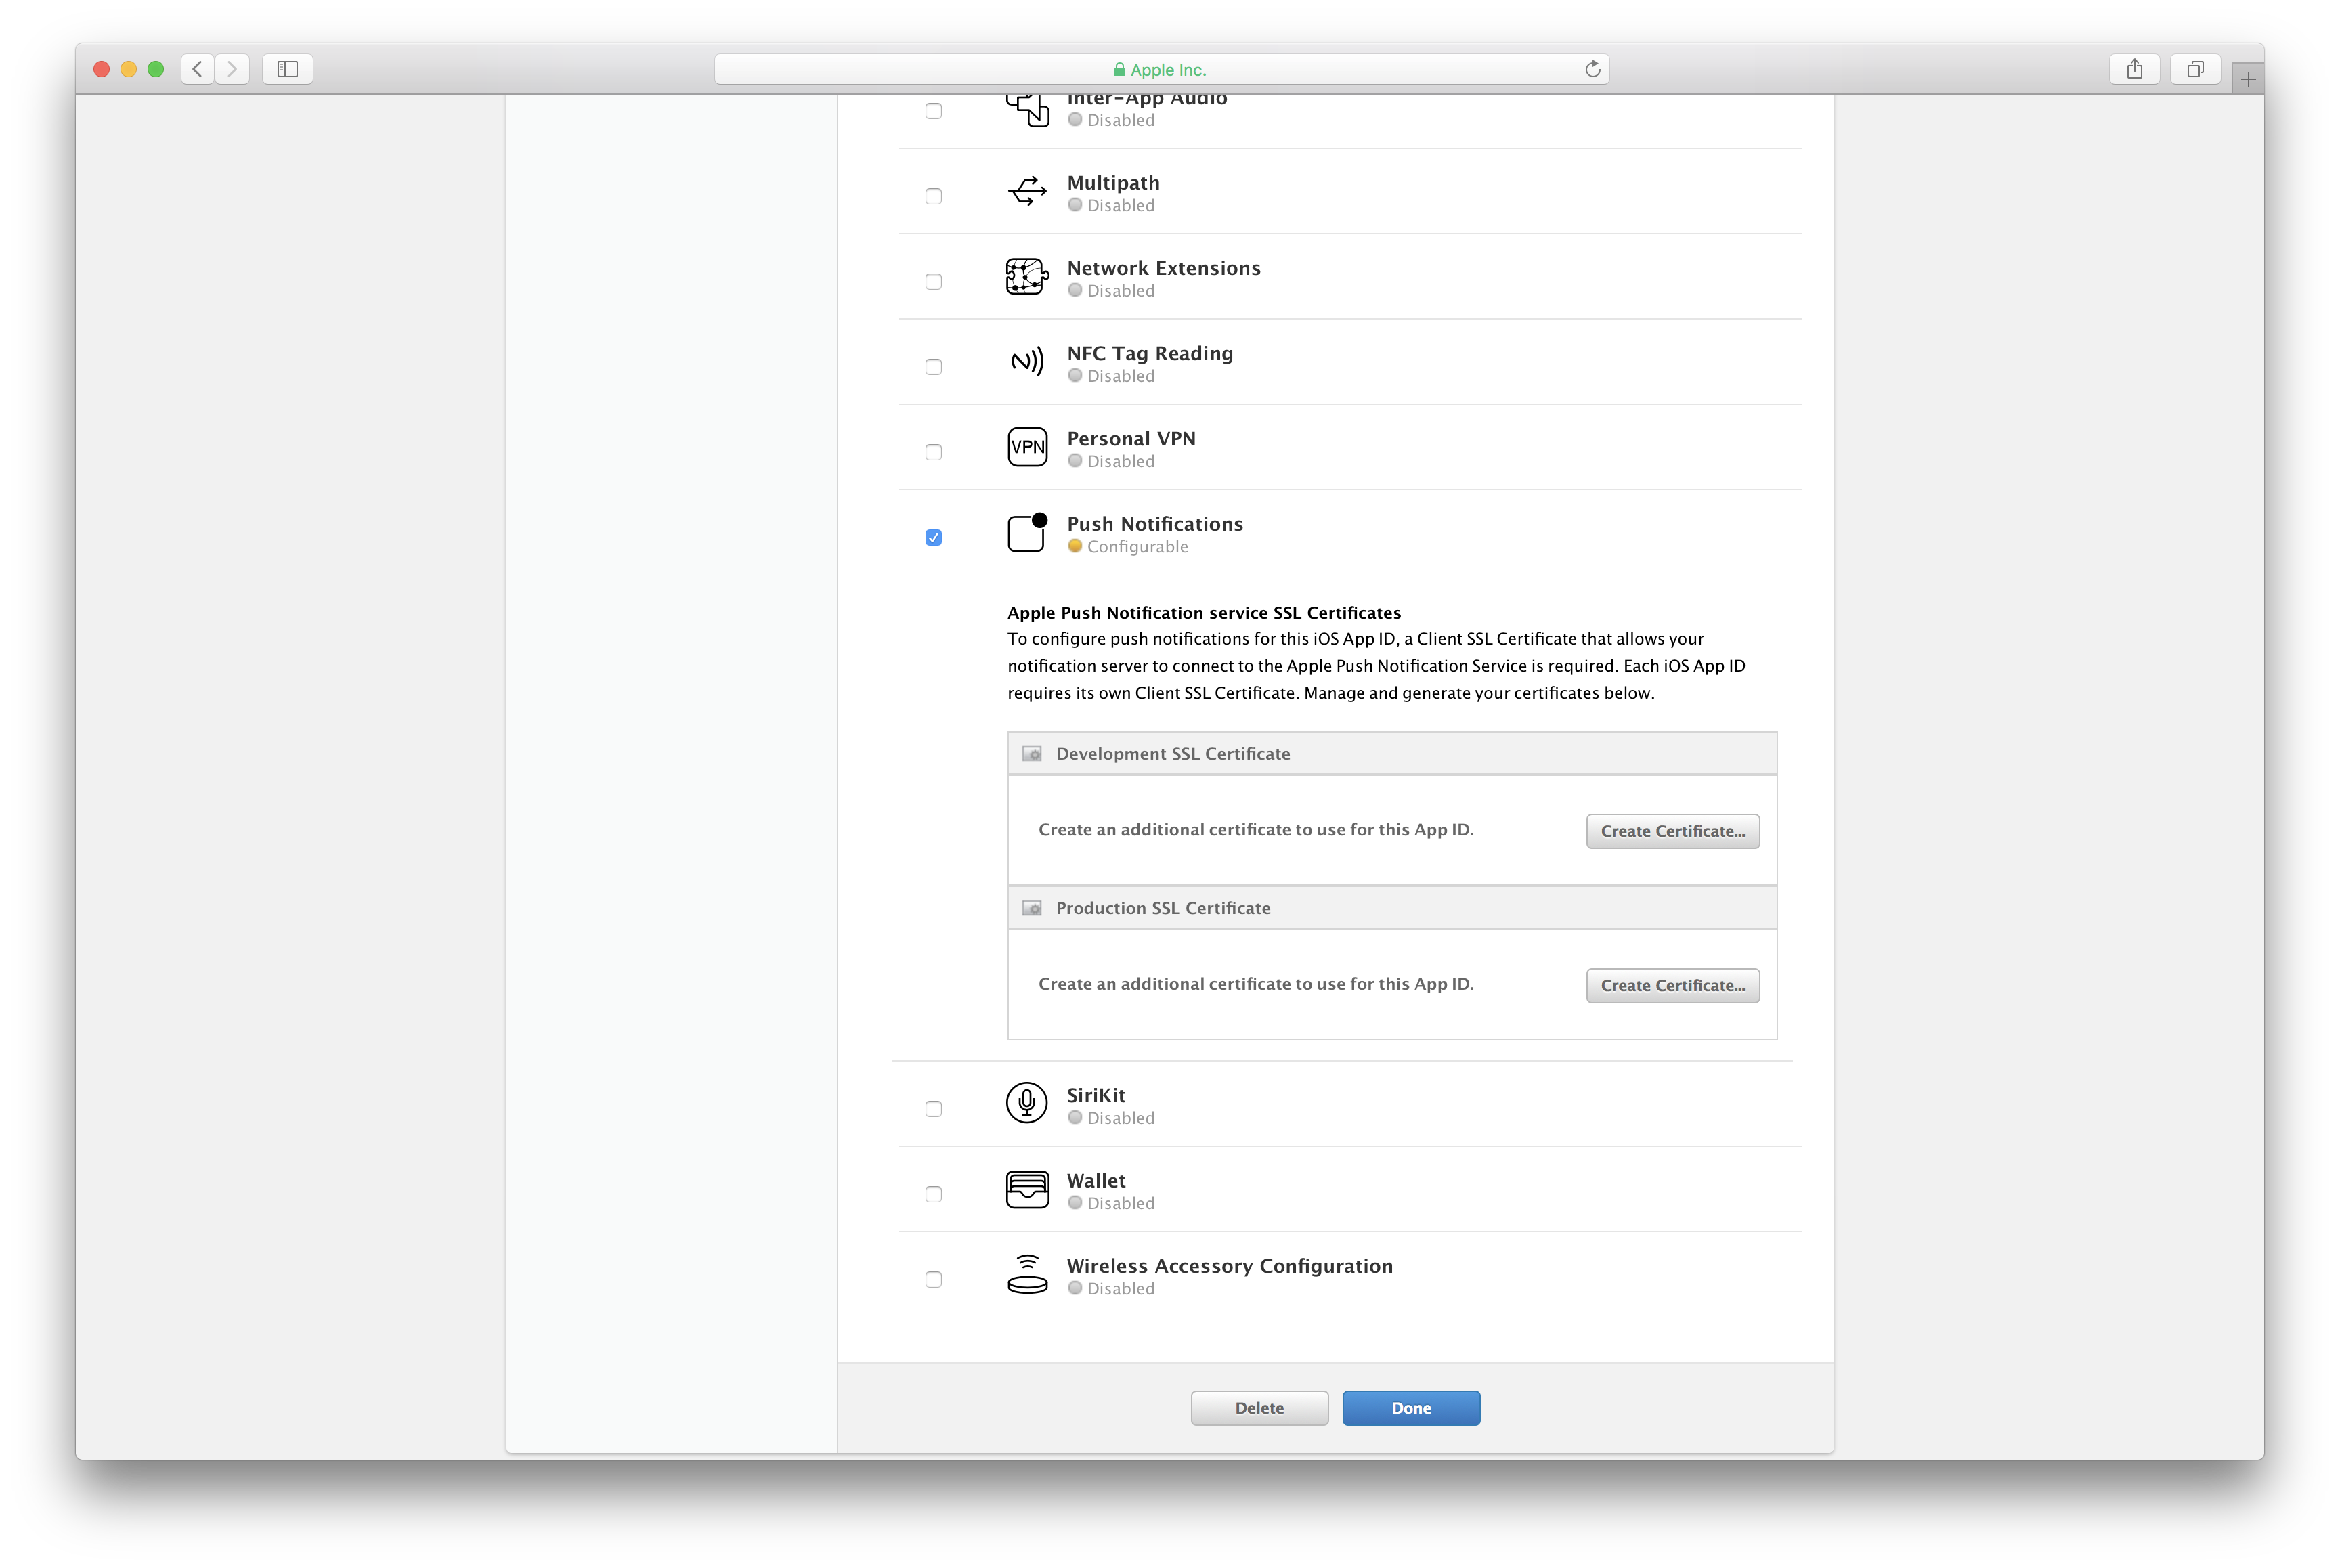
Task: Create a Development SSL Certificate
Action: (1672, 831)
